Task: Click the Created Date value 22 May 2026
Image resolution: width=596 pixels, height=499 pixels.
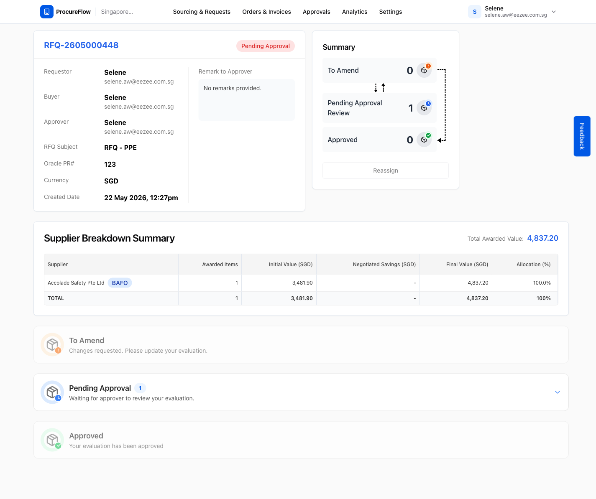Action: coord(141,198)
